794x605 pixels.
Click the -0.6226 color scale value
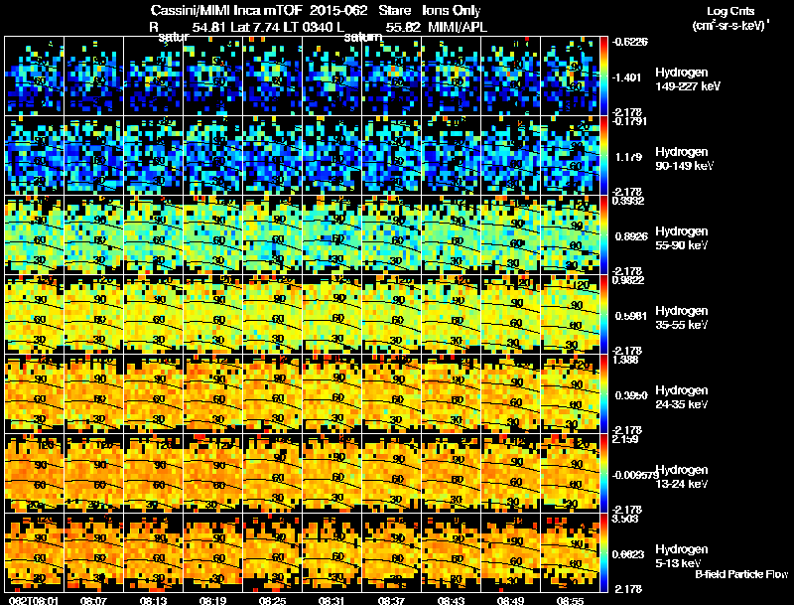pos(630,42)
